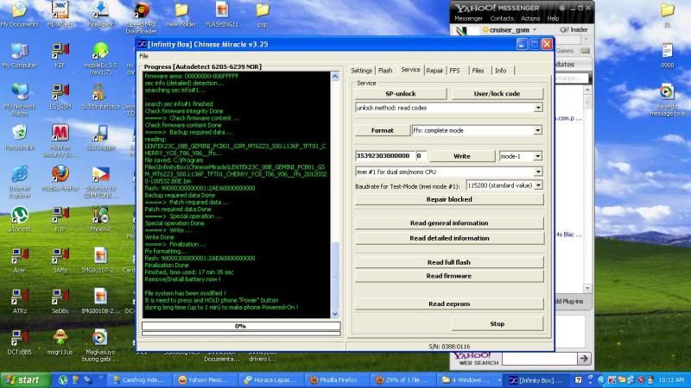This screenshot has width=691, height=388.
Task: Open the SL3 bruteforce desktop icon
Action: pyautogui.click(x=100, y=97)
